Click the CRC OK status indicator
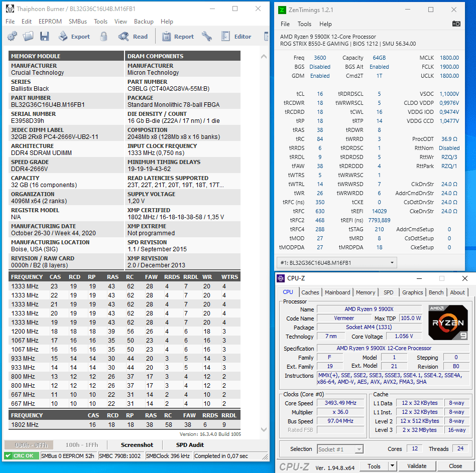The image size is (476, 473). click(x=22, y=456)
